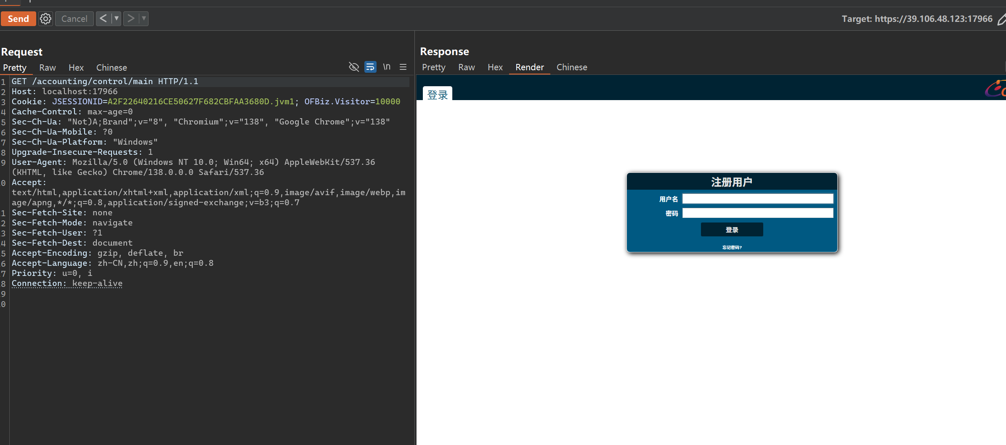Image resolution: width=1006 pixels, height=445 pixels.
Task: Open back history dropdown arrow
Action: click(x=117, y=19)
